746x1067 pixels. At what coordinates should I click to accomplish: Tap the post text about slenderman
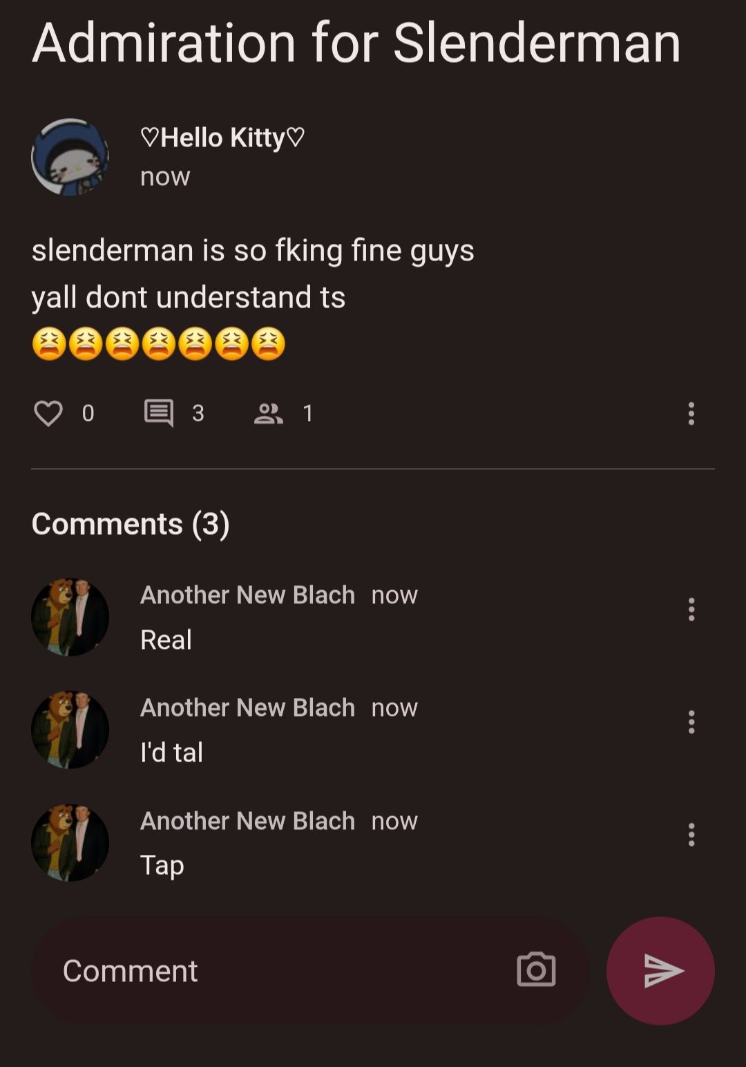[253, 274]
